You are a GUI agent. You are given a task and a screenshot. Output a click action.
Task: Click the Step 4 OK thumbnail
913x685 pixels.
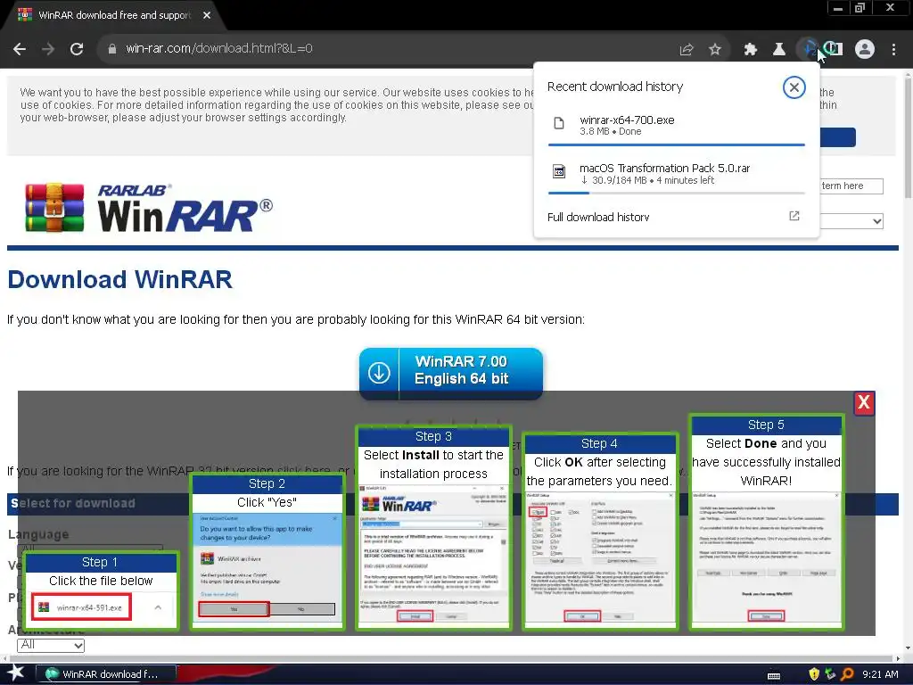[600, 532]
